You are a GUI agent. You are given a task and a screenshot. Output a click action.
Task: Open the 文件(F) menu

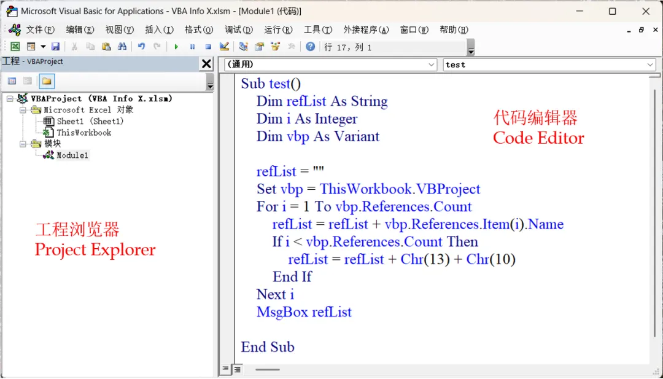coord(41,30)
